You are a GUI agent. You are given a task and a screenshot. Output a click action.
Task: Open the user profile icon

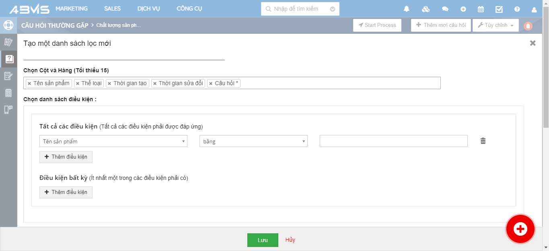point(534,9)
